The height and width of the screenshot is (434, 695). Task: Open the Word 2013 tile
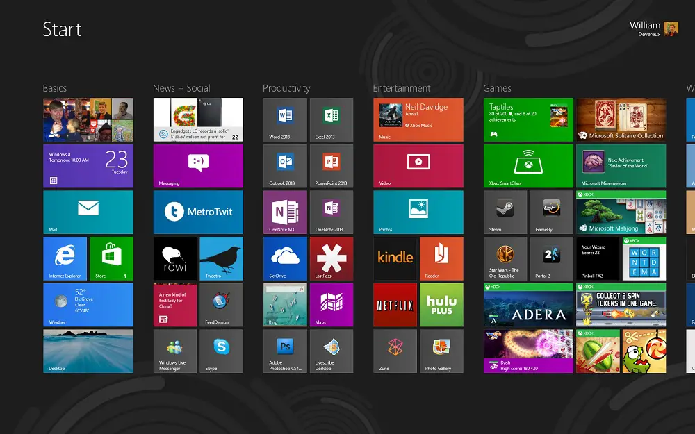pyautogui.click(x=285, y=119)
